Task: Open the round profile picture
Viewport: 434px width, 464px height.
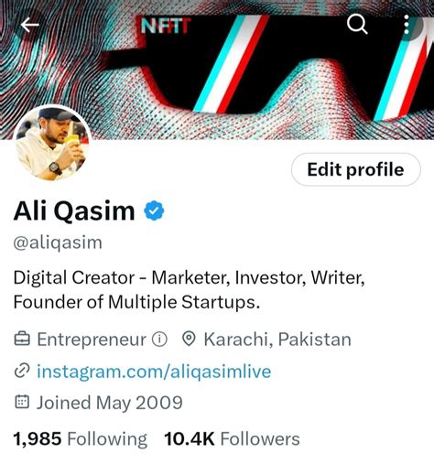Action: (x=52, y=143)
